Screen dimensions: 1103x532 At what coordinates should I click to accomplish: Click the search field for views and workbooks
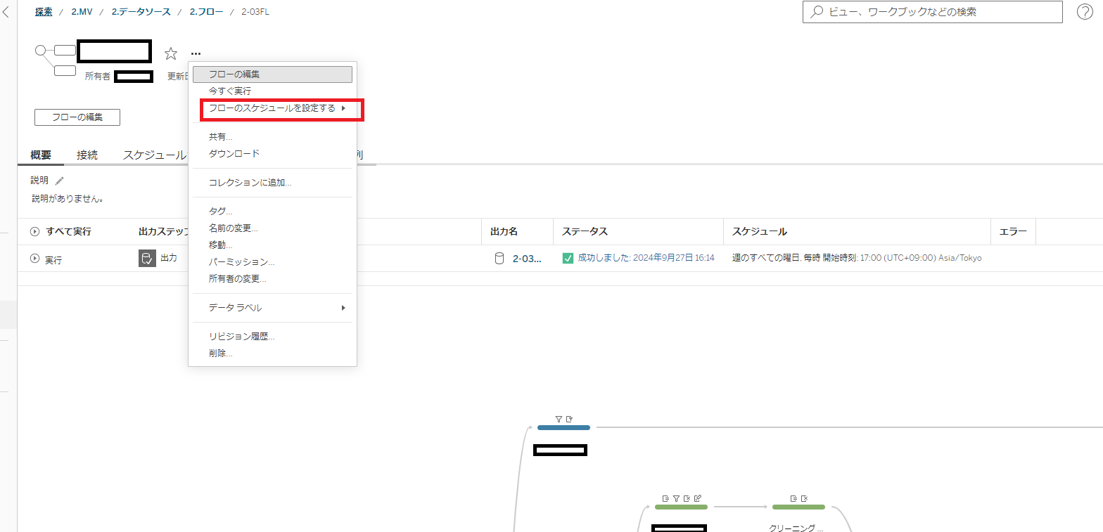933,12
